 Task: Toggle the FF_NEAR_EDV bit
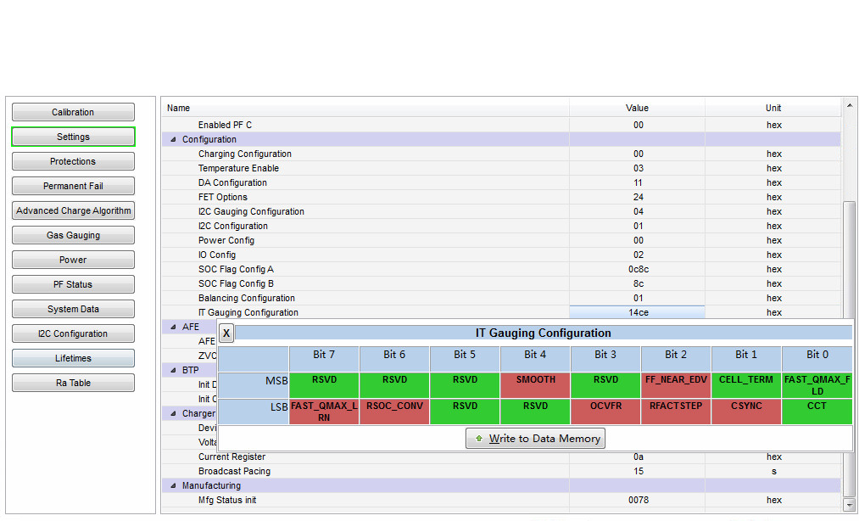click(676, 385)
